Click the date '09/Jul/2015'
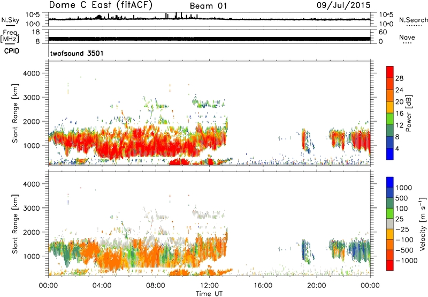Screen dimensions: 428x297 coord(343,5)
